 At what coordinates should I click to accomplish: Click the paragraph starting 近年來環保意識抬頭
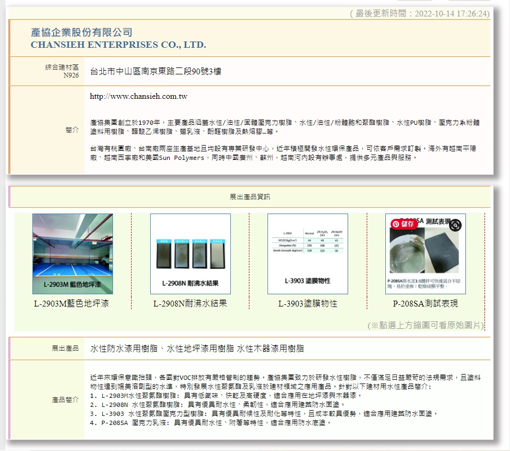point(285,382)
